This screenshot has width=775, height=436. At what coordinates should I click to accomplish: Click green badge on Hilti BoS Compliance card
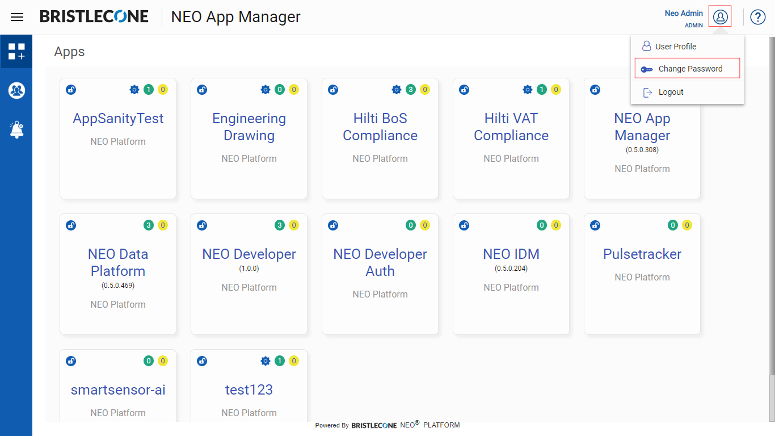(x=411, y=89)
